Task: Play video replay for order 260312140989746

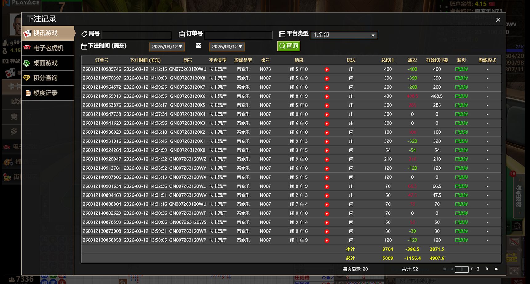Action: (x=327, y=70)
